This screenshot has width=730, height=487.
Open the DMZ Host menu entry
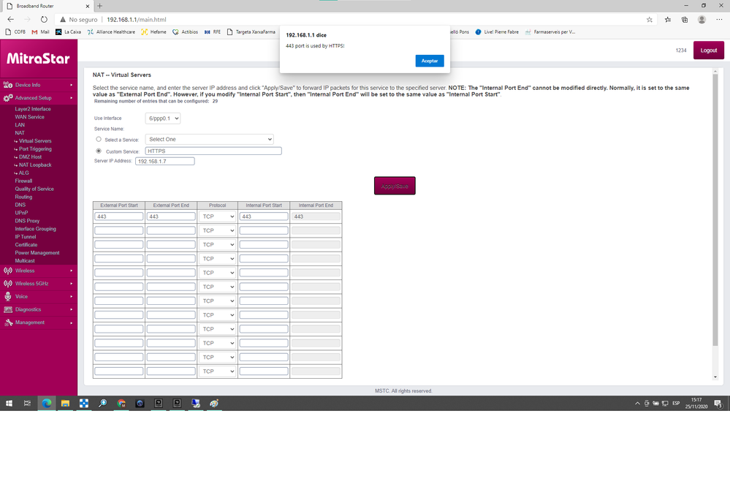pyautogui.click(x=30, y=157)
